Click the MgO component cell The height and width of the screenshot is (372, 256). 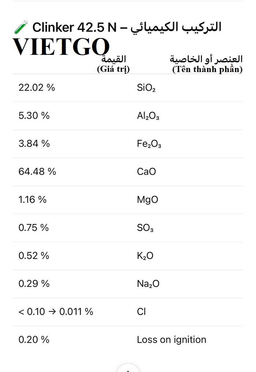click(x=147, y=200)
